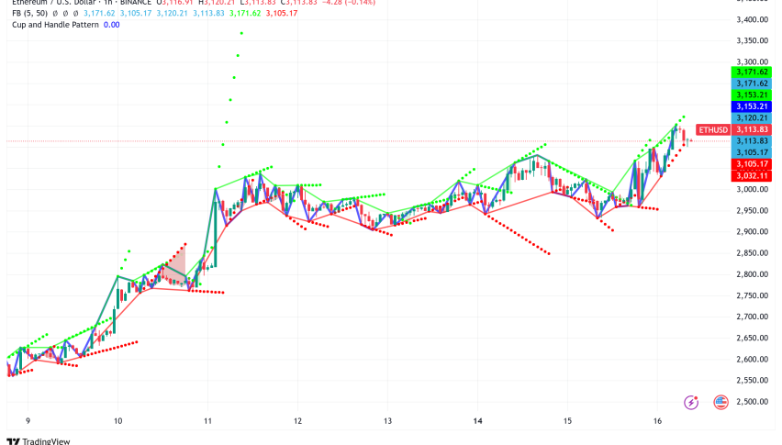Click the 2,950.00 price scale label
The image size is (782, 445).
click(x=752, y=210)
